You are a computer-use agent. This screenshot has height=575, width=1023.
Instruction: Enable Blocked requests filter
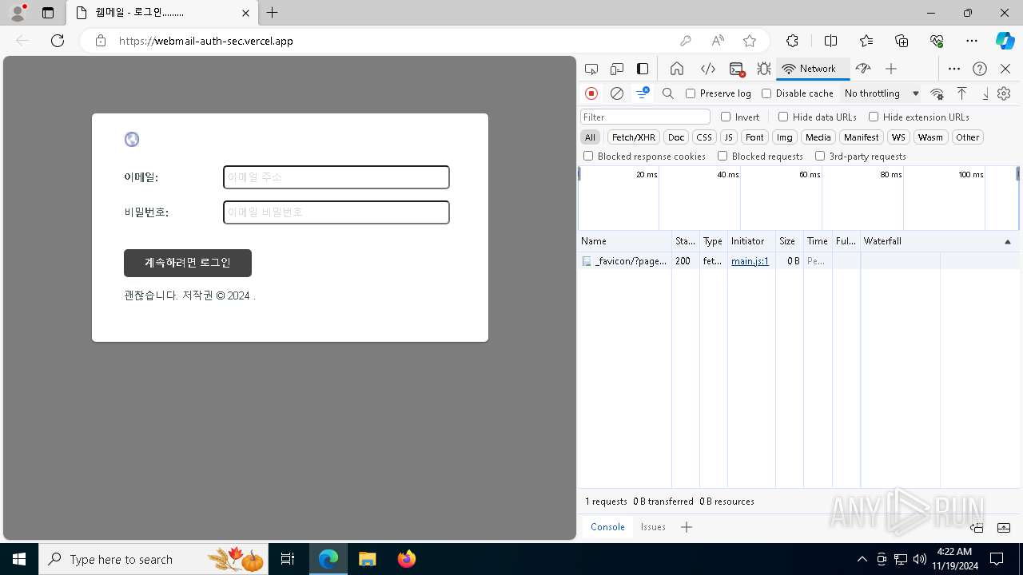pos(722,157)
